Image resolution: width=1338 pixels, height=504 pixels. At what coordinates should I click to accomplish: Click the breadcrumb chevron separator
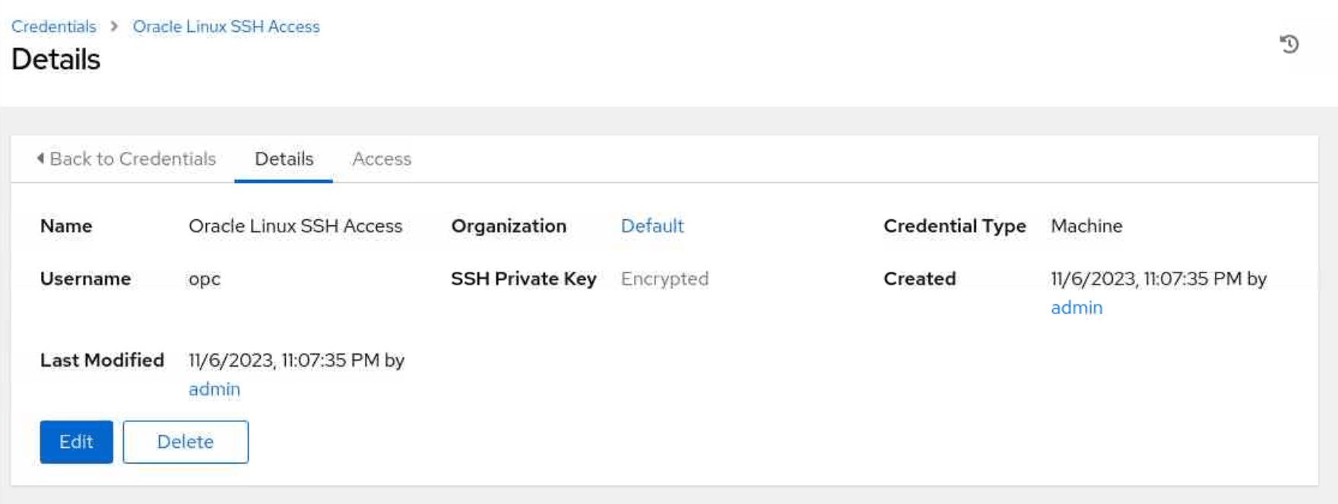[x=114, y=27]
